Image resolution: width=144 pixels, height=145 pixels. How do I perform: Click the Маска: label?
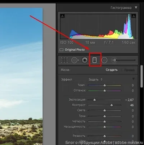[x=66, y=70]
